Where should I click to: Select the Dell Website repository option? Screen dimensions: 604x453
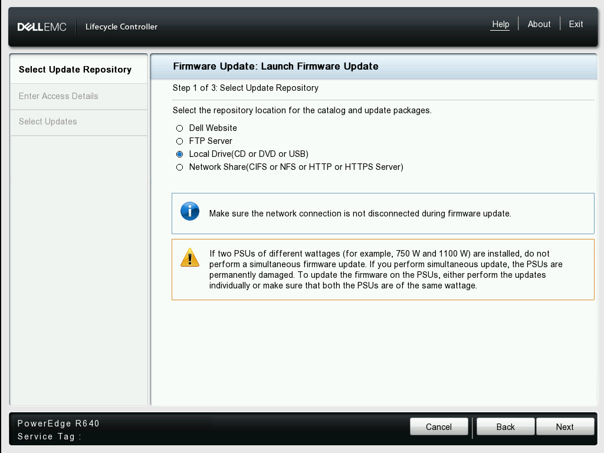(x=179, y=128)
